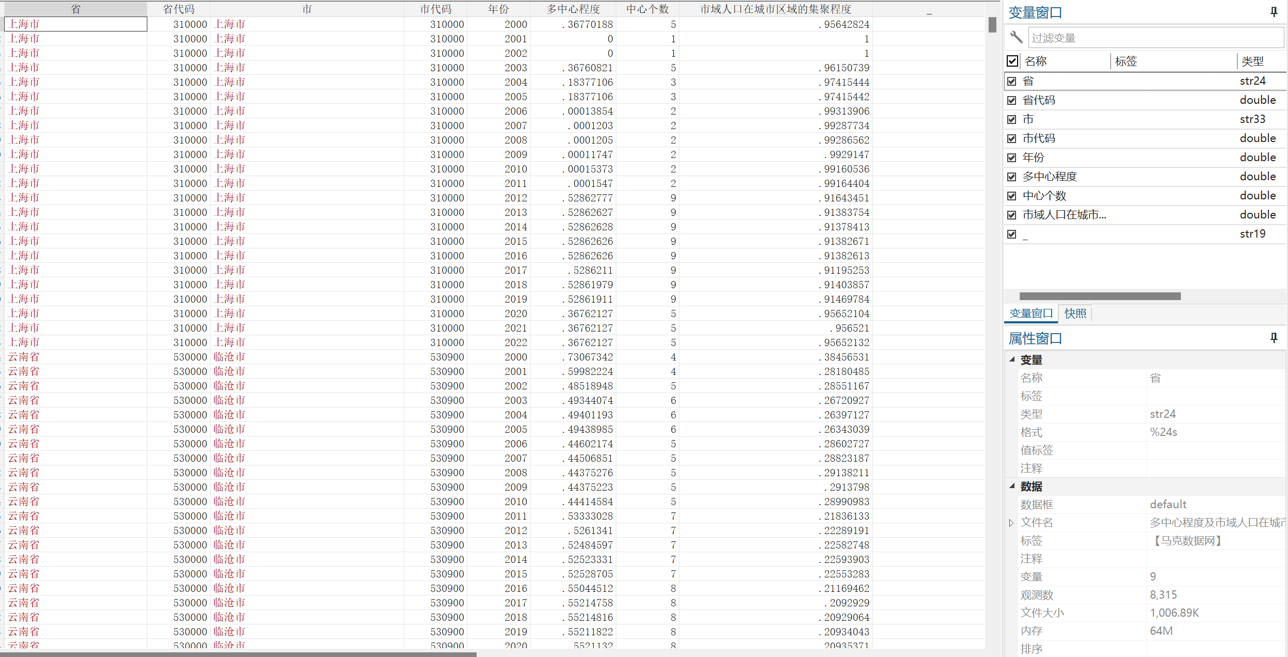Collapse the 数据 properties section

(1012, 486)
